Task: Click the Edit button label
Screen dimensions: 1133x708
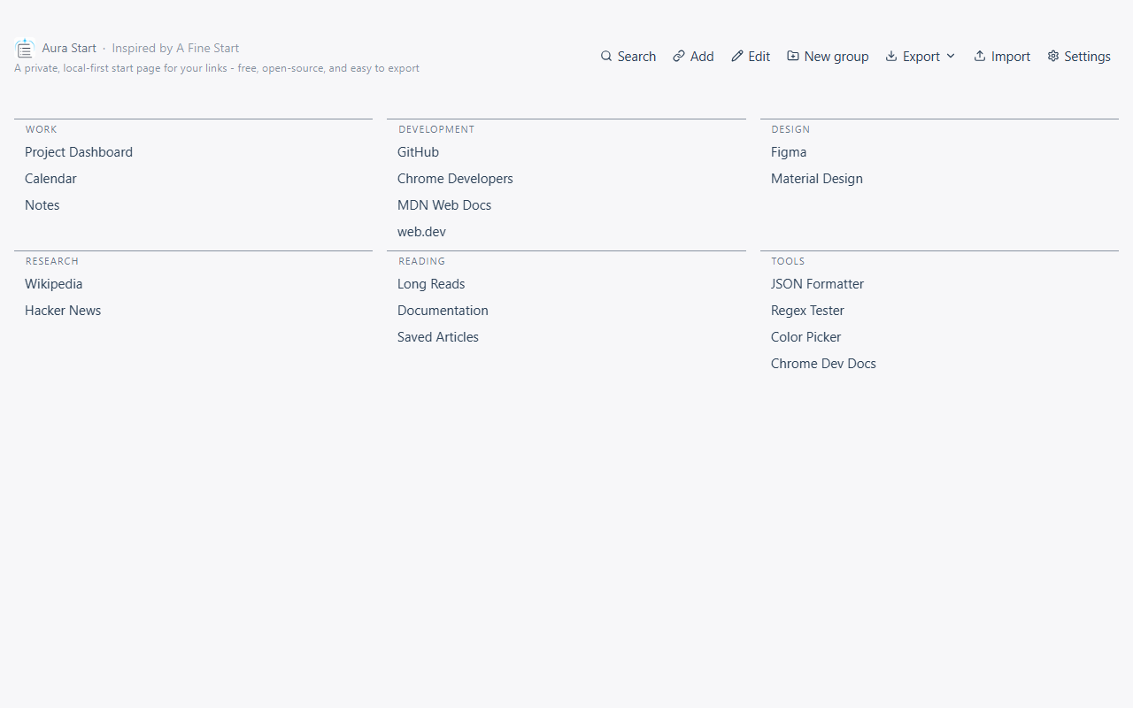Action: point(759,57)
